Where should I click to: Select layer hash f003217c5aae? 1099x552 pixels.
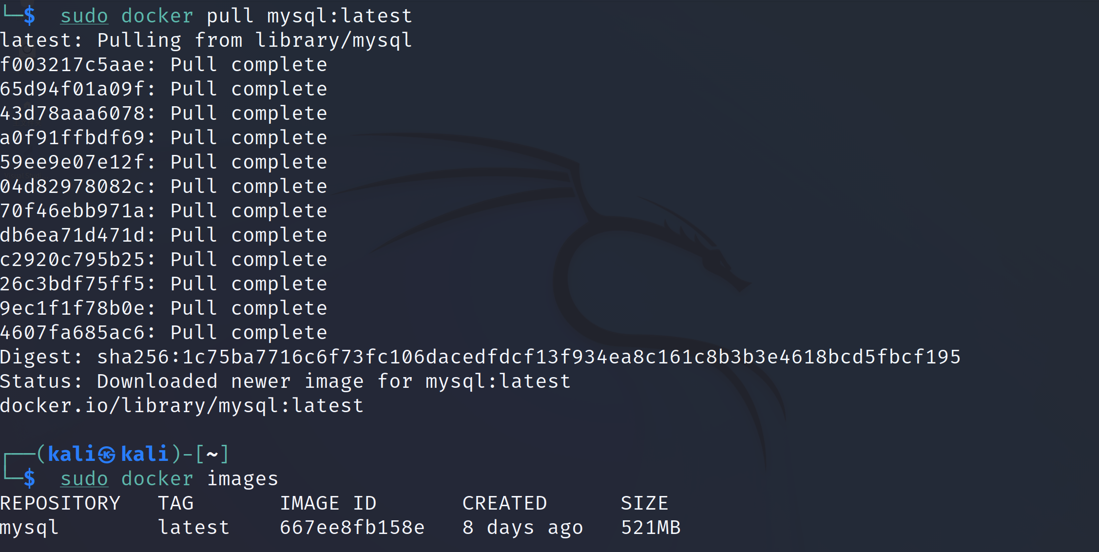coord(72,65)
